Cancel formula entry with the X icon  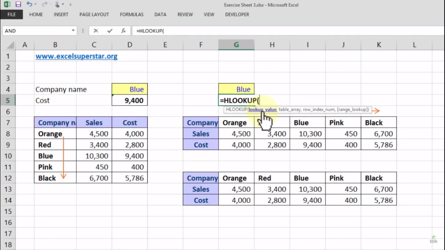[x=96, y=31]
